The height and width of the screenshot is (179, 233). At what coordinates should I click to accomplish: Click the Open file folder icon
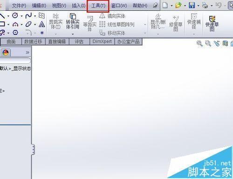[x=178, y=6]
